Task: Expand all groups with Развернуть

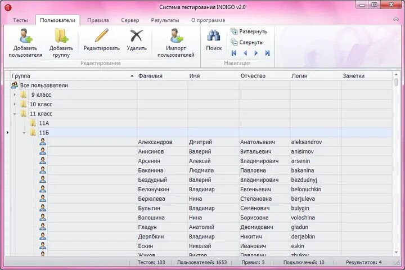Action: [249, 31]
